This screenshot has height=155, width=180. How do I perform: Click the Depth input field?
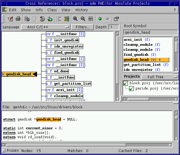point(114,27)
